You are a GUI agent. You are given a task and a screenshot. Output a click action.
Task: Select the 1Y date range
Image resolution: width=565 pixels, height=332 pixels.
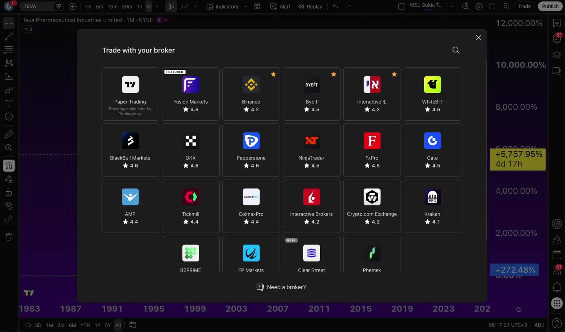click(x=98, y=325)
